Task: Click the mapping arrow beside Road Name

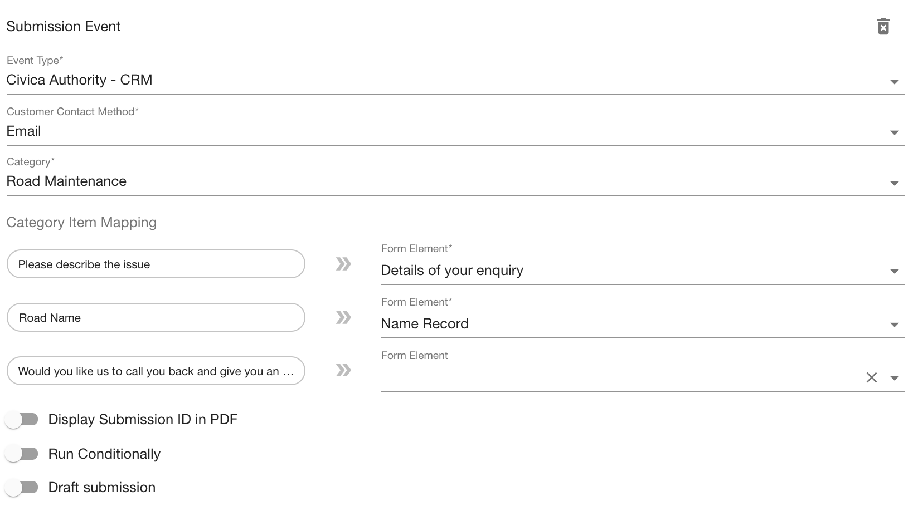Action: [x=344, y=317]
